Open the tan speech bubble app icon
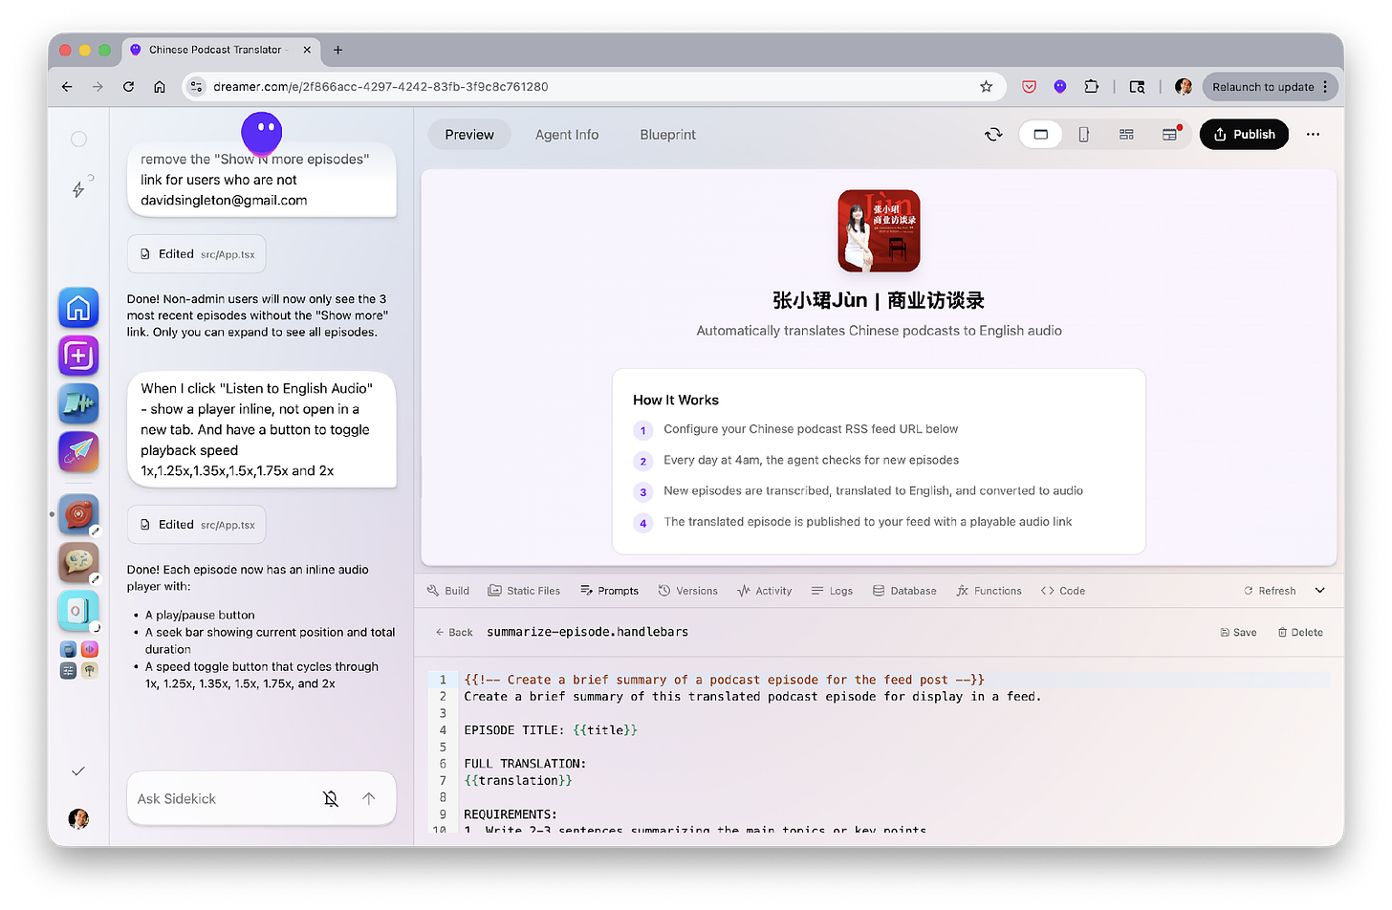This screenshot has height=910, width=1392. [78, 563]
